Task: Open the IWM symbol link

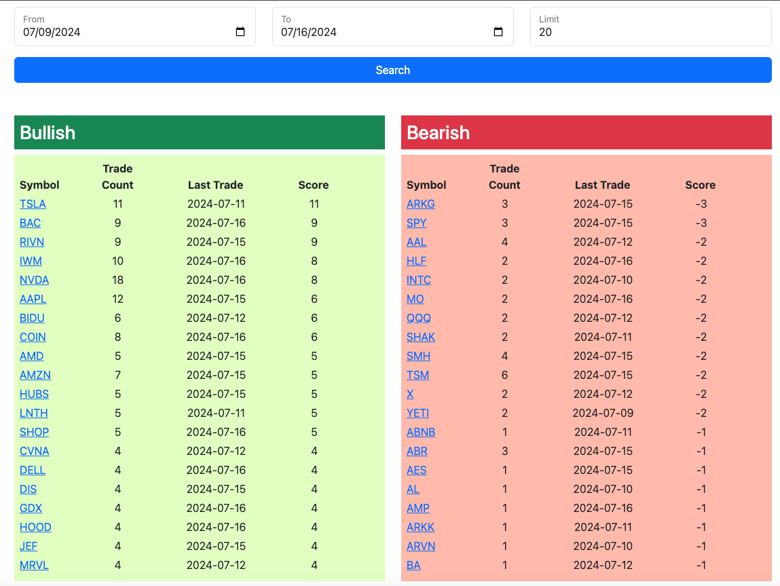Action: [31, 261]
